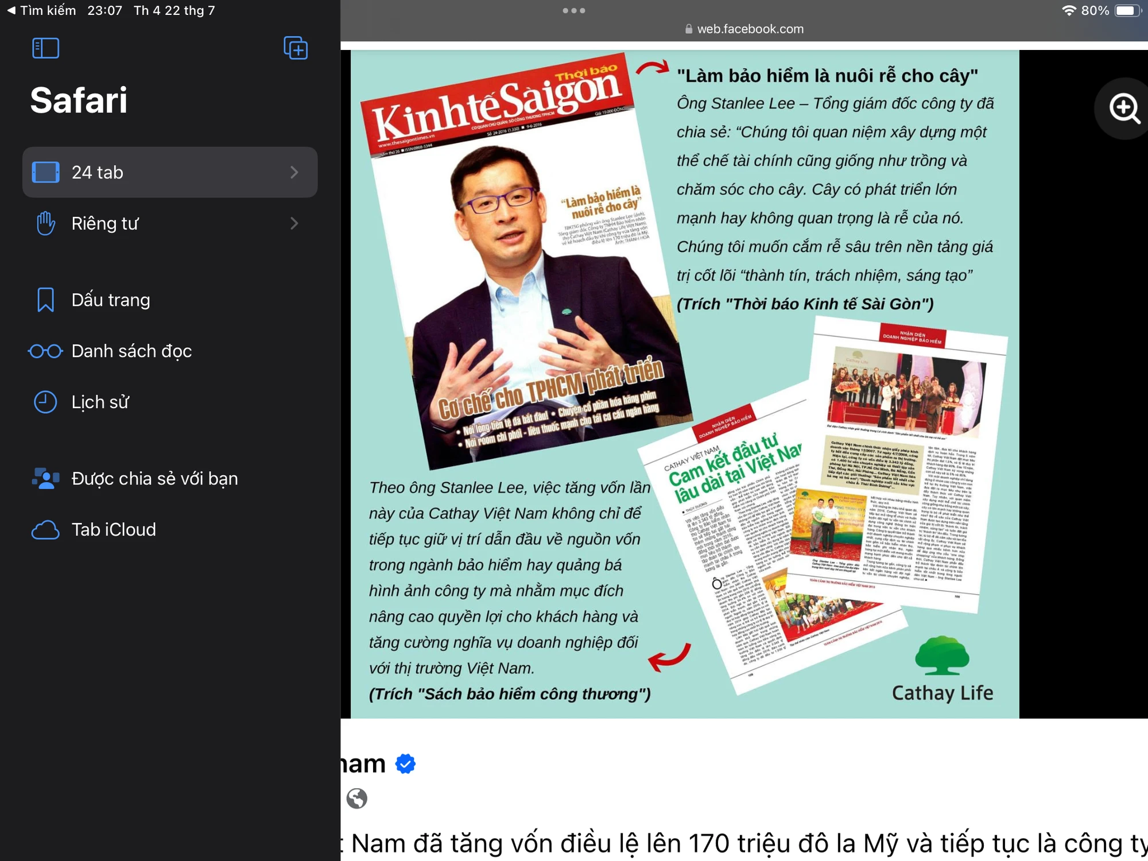Click the Shared with You people icon
Viewport: 1148px width, 861px height.
click(x=45, y=478)
